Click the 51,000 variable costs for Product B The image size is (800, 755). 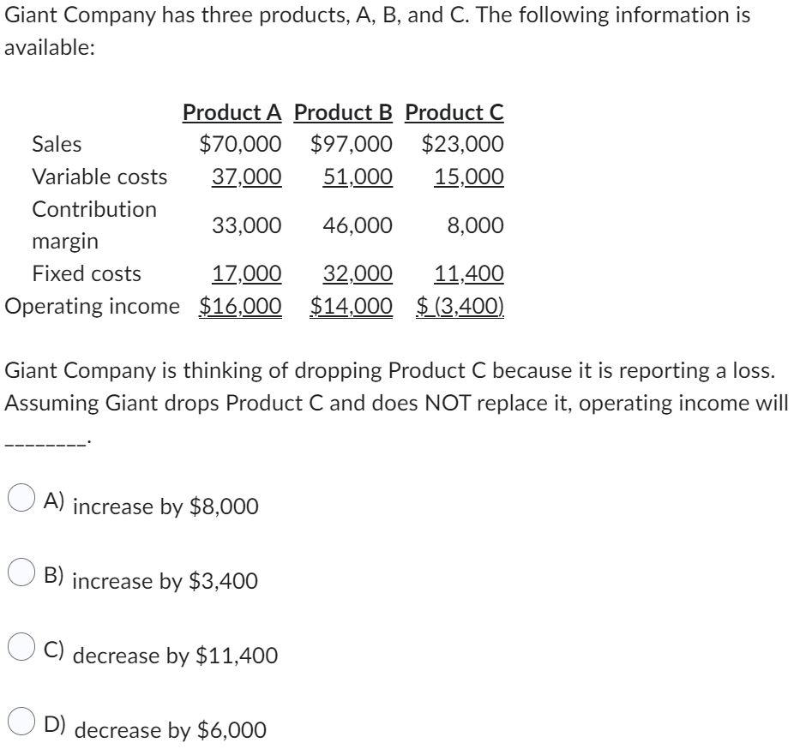tap(358, 177)
